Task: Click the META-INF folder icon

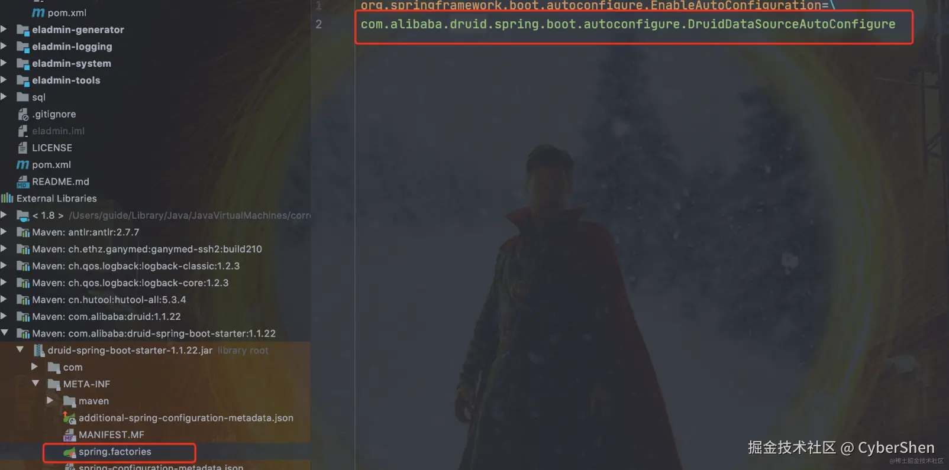Action: pyautogui.click(x=54, y=384)
